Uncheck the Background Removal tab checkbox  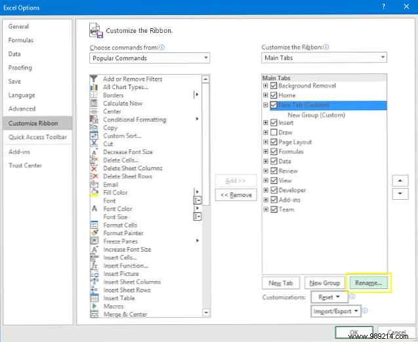click(274, 86)
